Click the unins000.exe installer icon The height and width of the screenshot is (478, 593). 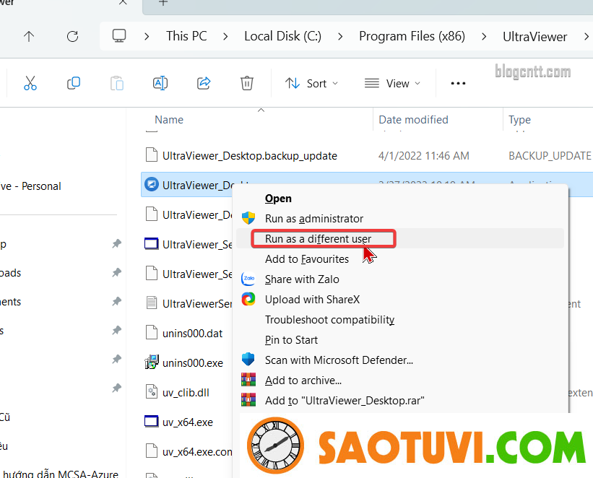click(152, 362)
